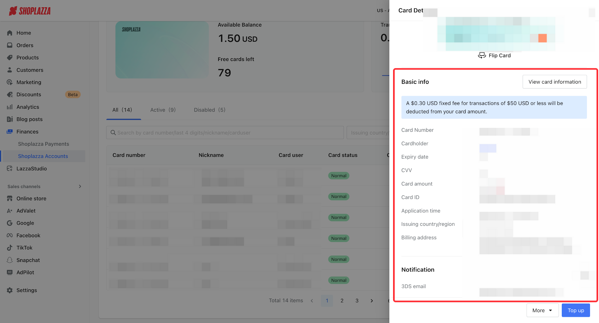Click the Notification heading
The height and width of the screenshot is (323, 599).
tap(418, 270)
